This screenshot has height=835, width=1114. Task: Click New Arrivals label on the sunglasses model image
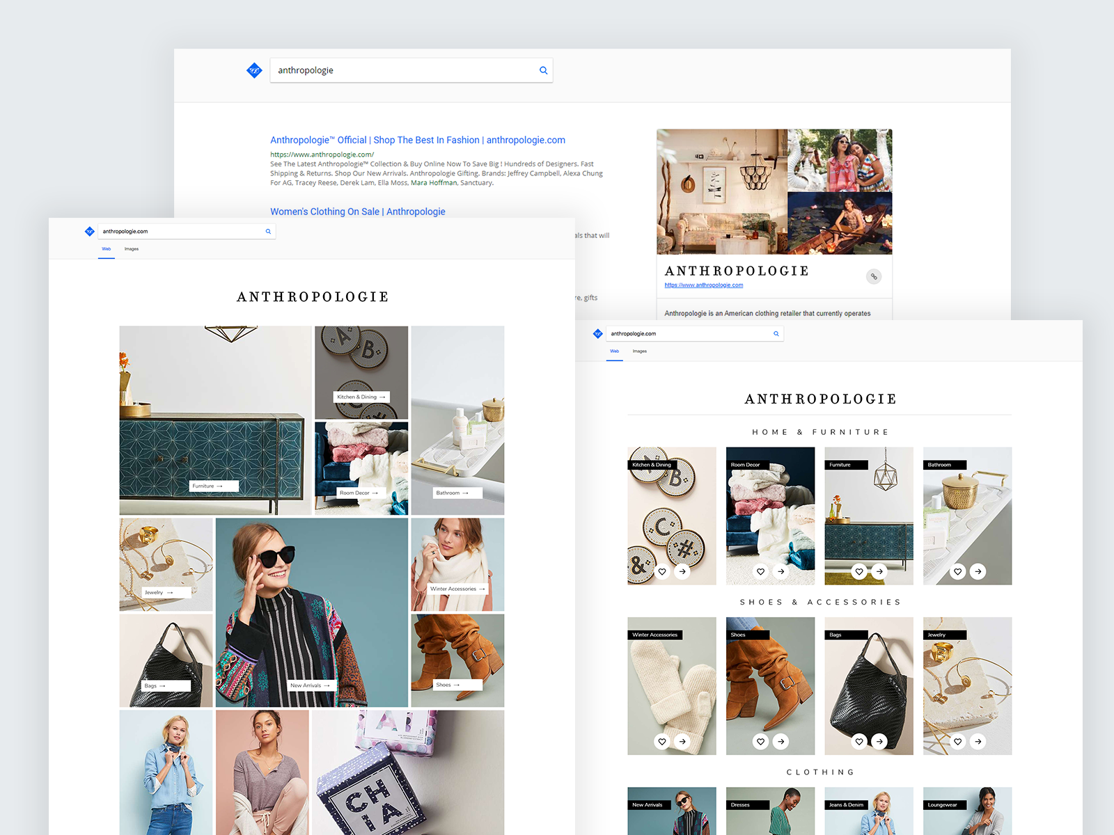[x=311, y=685]
